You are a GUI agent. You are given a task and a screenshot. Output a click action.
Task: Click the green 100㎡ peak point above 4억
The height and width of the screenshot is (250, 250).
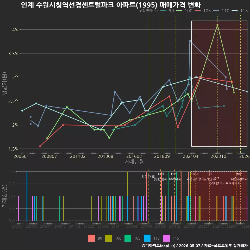pos(217,25)
